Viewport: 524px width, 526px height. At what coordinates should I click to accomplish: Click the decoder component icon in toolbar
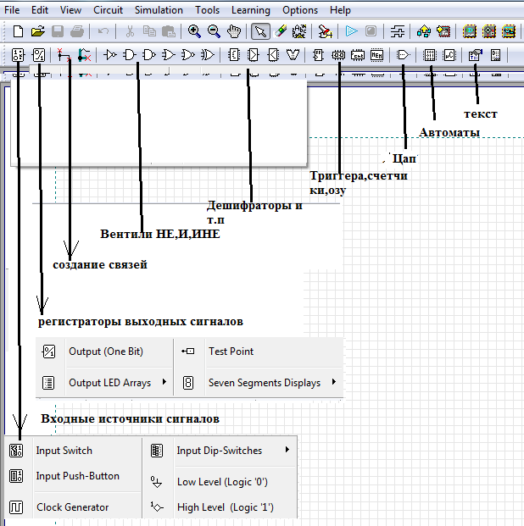pyautogui.click(x=234, y=55)
